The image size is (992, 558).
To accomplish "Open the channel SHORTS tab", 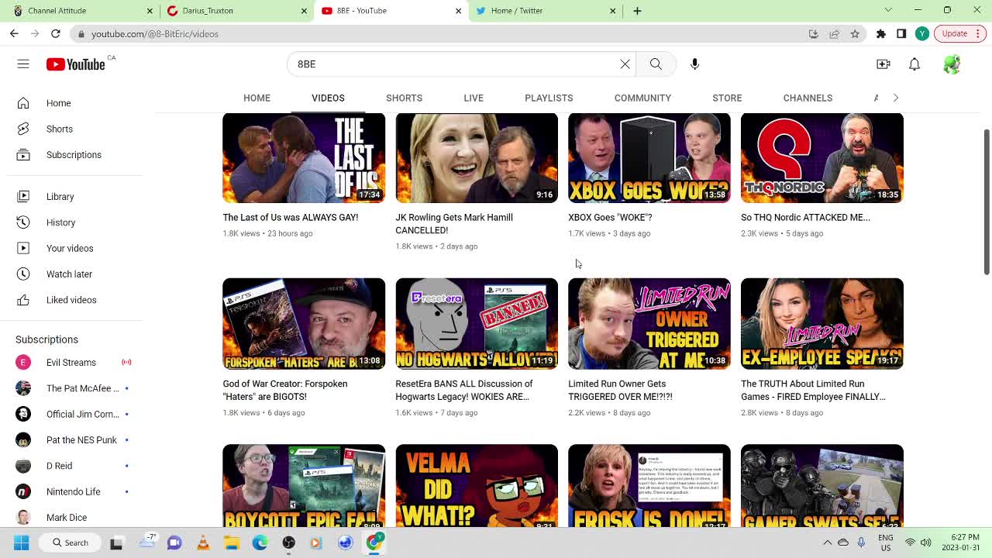I will click(404, 98).
